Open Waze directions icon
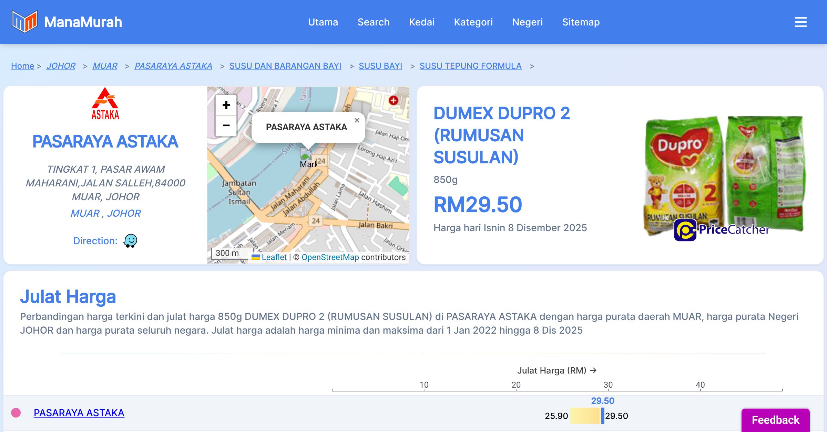This screenshot has width=827, height=432. tap(131, 241)
